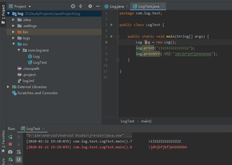The height and width of the screenshot is (165, 232).
Task: Select the .project file
Action: 26,75
